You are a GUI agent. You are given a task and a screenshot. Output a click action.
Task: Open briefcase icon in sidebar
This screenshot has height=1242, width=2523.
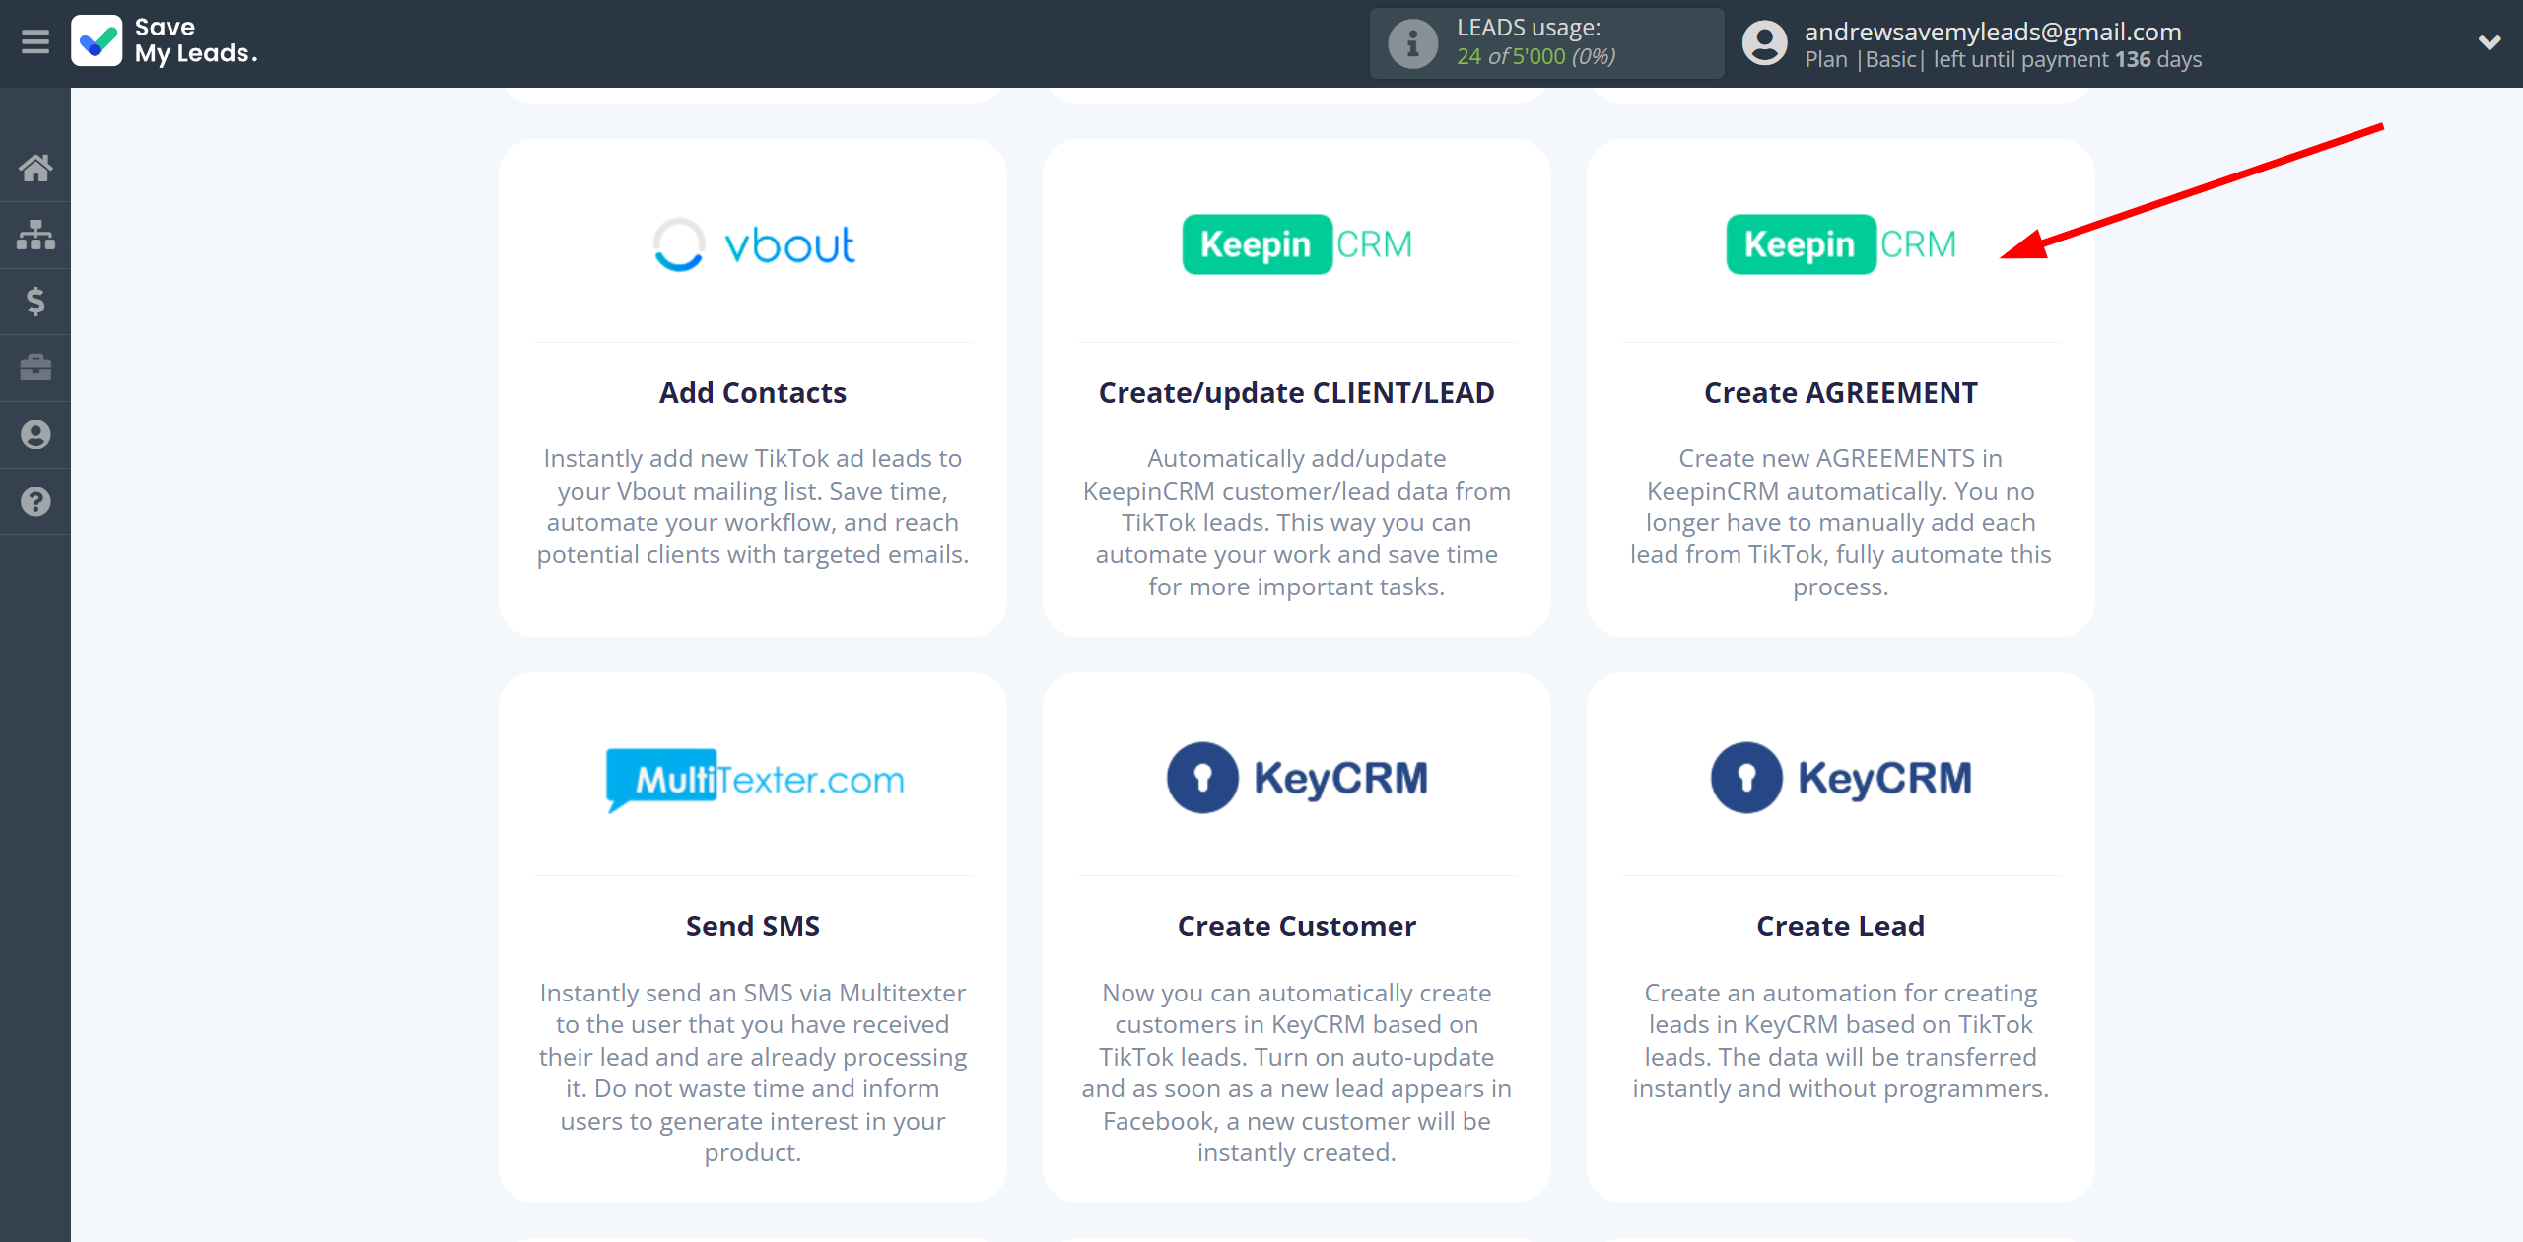pos(35,368)
